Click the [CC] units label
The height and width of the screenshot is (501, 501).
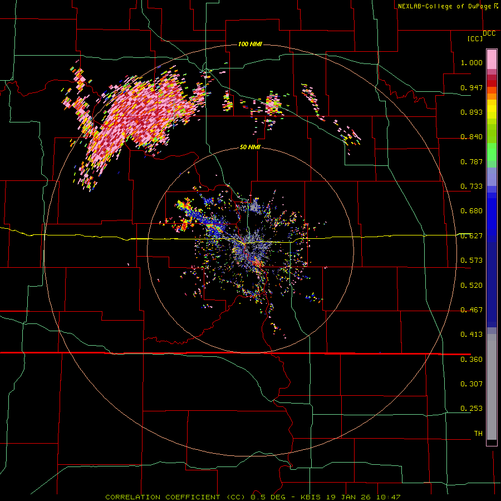[475, 38]
